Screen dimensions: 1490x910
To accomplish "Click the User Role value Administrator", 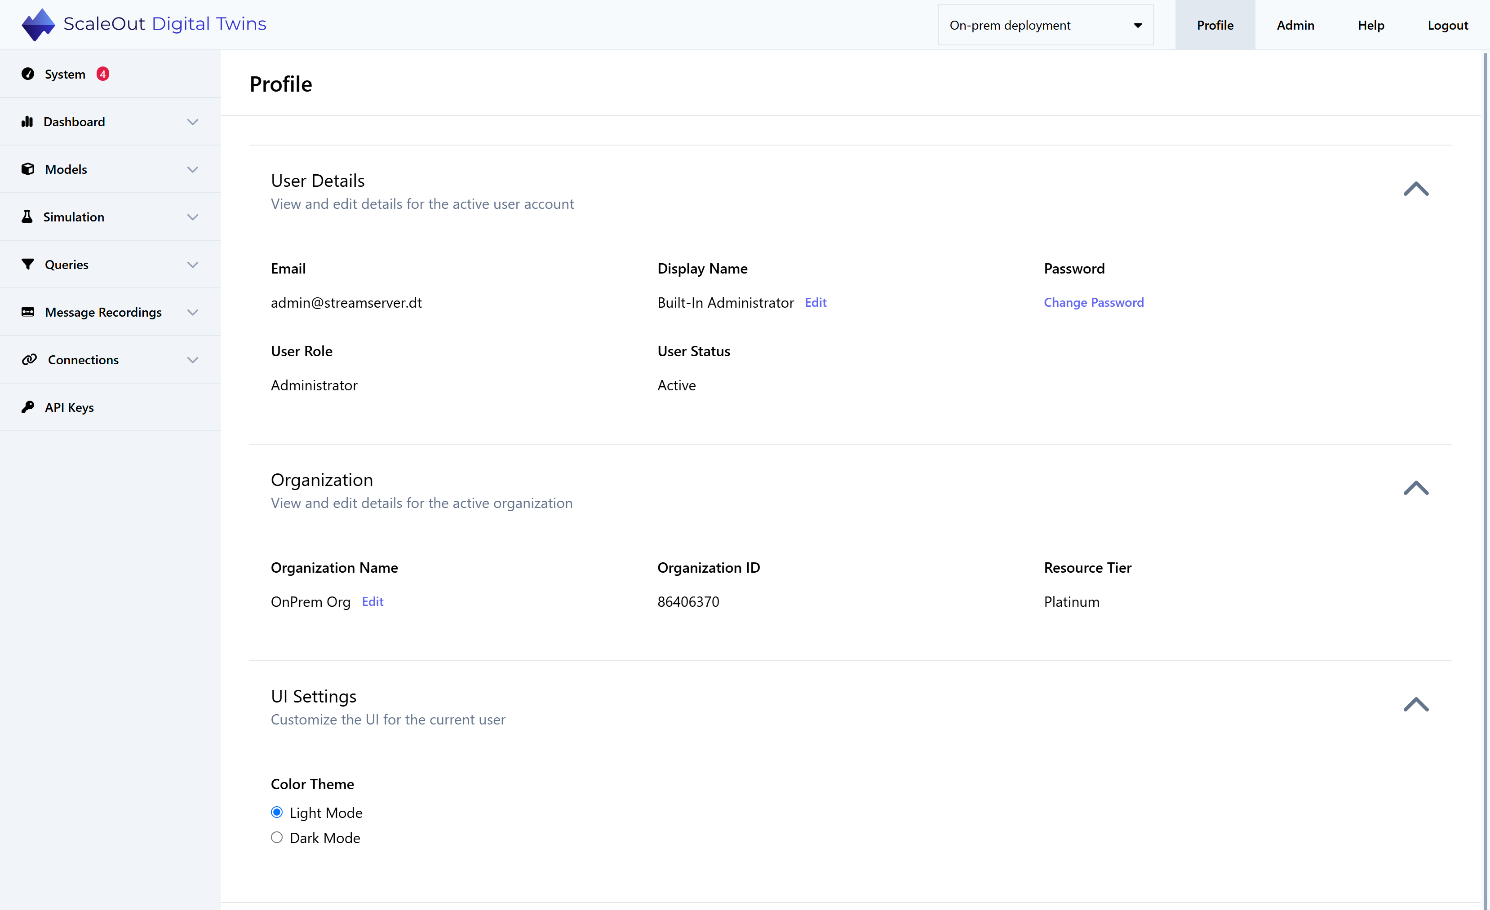I will click(314, 385).
